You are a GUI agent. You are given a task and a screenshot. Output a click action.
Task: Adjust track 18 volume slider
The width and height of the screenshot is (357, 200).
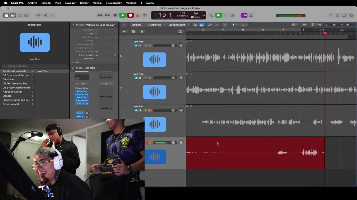[165, 78]
